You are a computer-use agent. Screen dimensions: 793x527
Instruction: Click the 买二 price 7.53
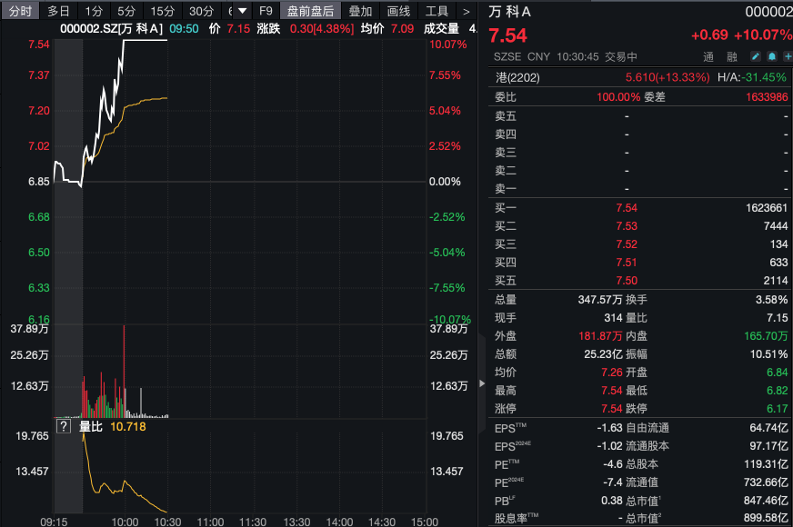pyautogui.click(x=627, y=226)
